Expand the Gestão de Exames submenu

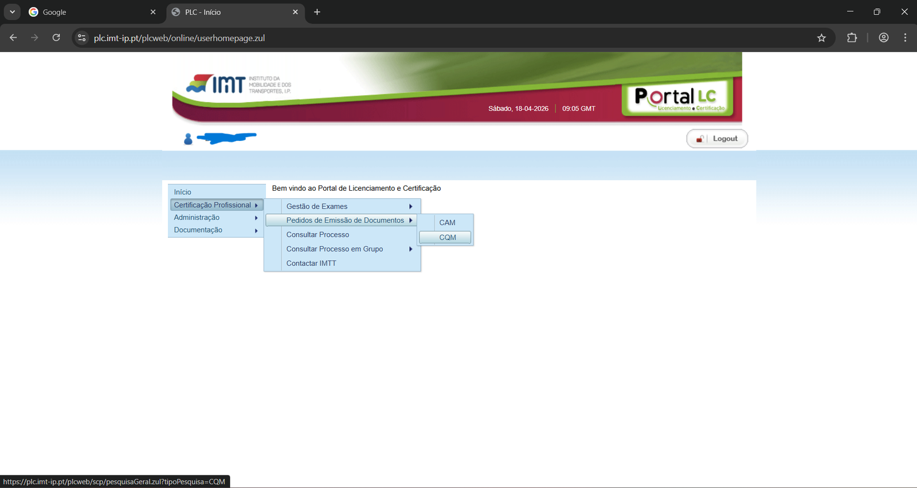pyautogui.click(x=342, y=206)
